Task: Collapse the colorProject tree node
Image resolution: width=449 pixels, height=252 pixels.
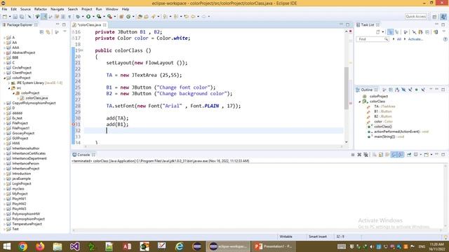Action: click(x=5, y=78)
